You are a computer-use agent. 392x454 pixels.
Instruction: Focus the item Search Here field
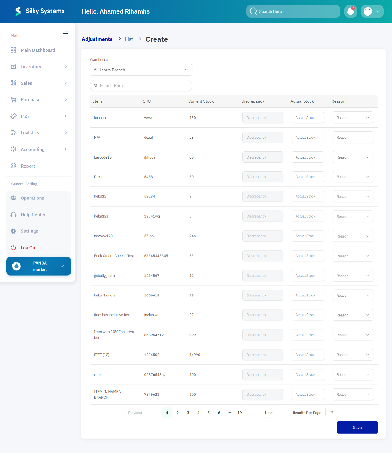(x=141, y=86)
